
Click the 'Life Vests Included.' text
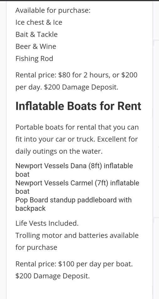[47, 223]
